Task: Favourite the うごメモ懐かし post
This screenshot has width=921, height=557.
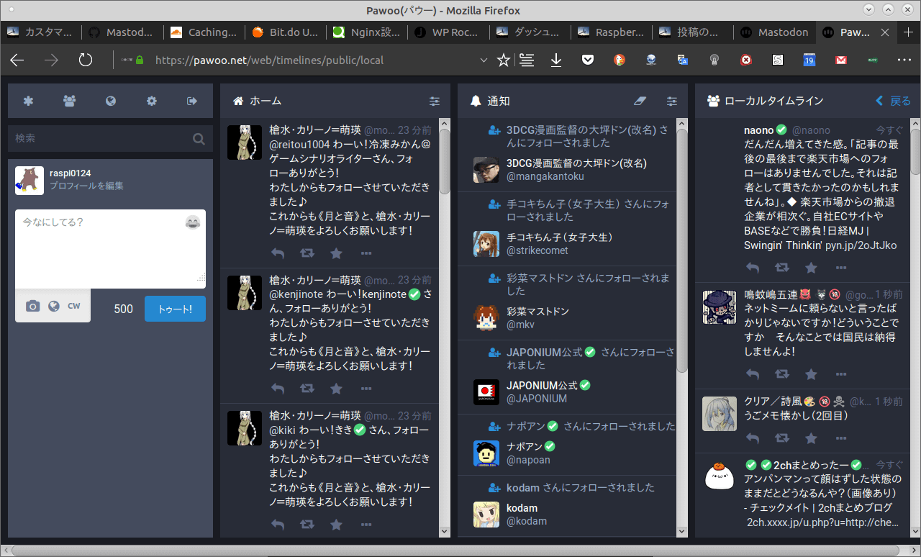Action: pyautogui.click(x=811, y=438)
